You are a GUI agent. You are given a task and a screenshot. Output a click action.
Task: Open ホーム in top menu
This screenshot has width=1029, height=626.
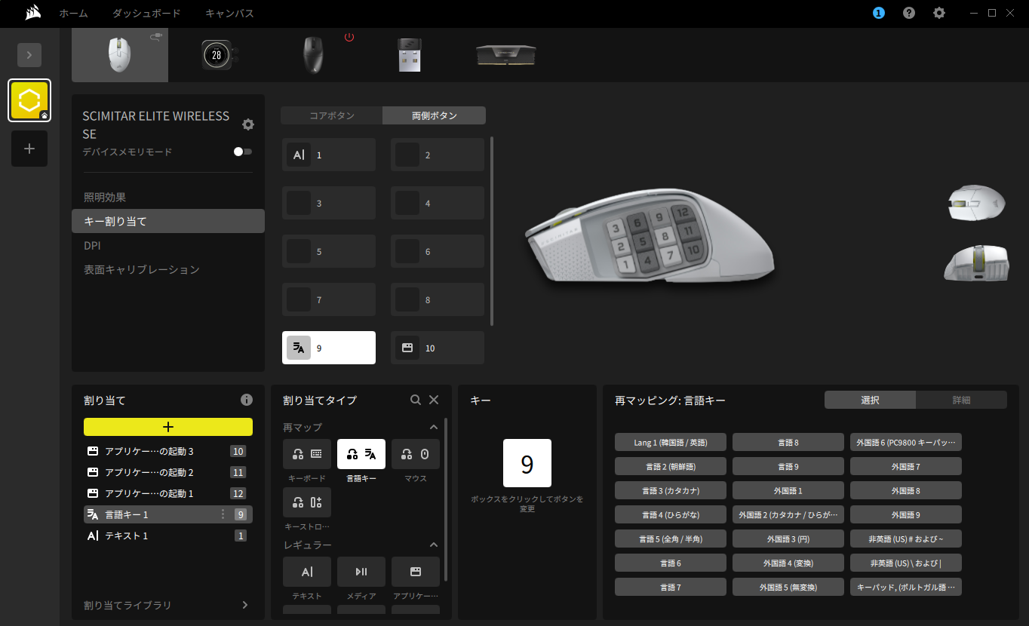coord(74,14)
